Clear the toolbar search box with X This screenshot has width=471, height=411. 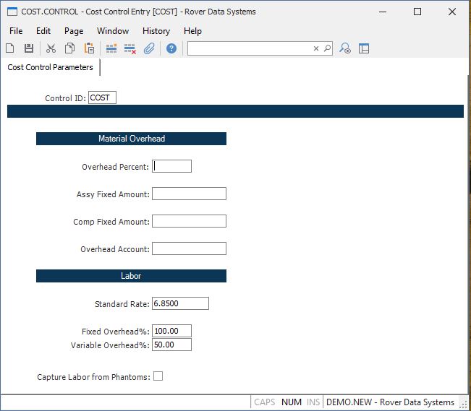click(315, 48)
